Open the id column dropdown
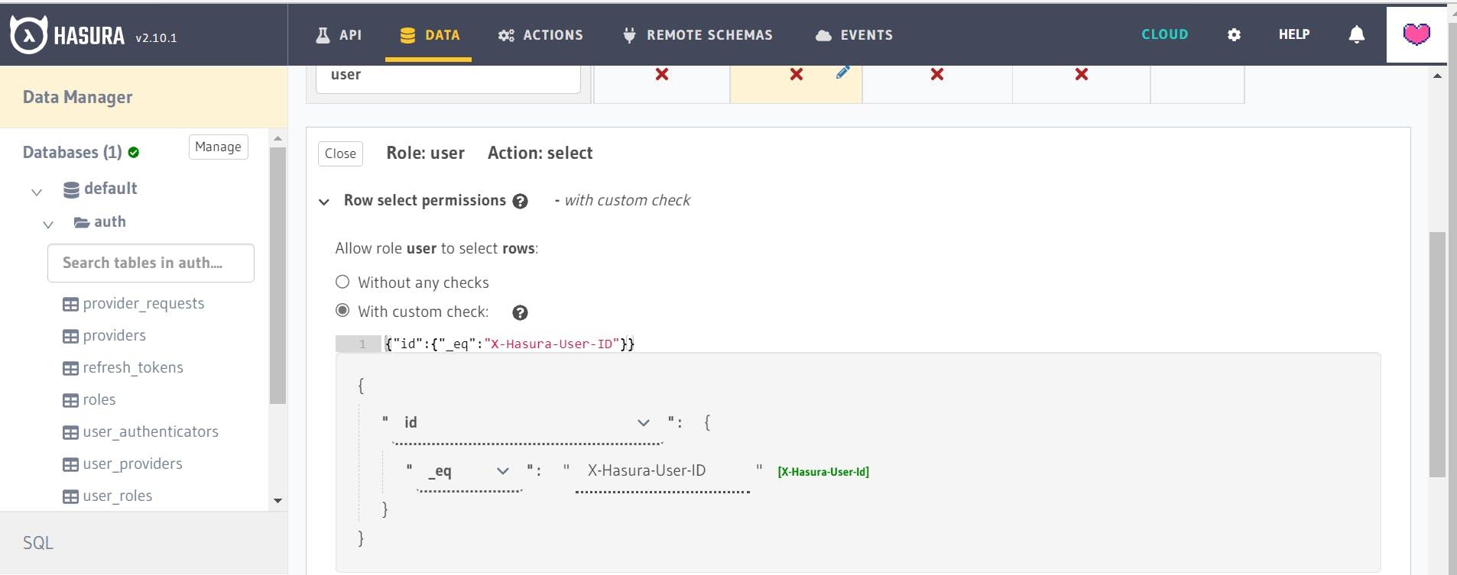The height and width of the screenshot is (575, 1457). (x=527, y=423)
